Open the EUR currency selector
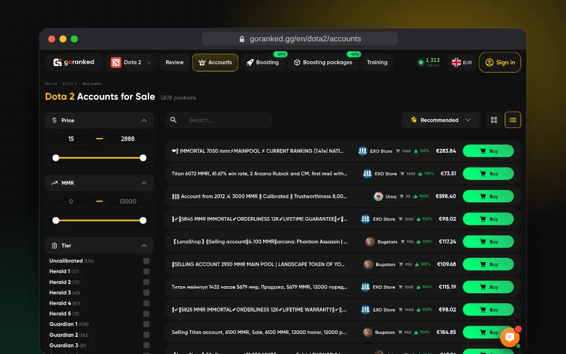This screenshot has height=354, width=566. (462, 63)
